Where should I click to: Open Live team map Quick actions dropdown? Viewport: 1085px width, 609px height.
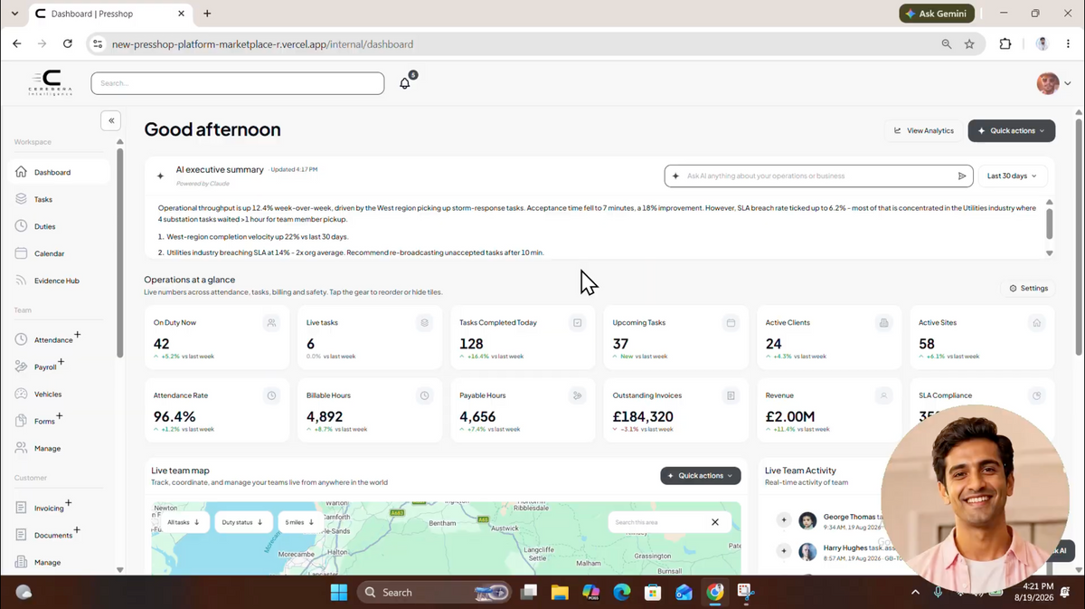pyautogui.click(x=701, y=476)
